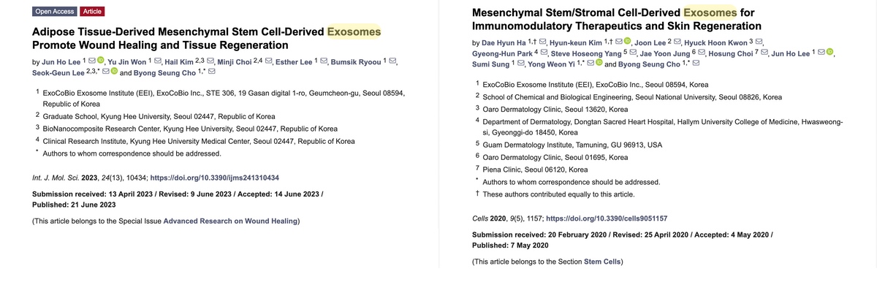Image resolution: width=877 pixels, height=282 pixels.
Task: Open the cells9051157 DOI link
Action: coord(607,218)
